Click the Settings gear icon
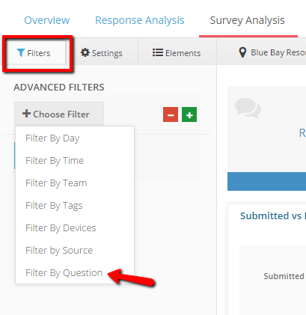 (85, 52)
